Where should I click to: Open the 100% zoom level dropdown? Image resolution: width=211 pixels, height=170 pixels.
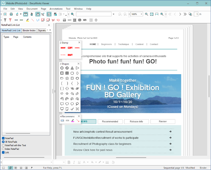click(x=142, y=14)
